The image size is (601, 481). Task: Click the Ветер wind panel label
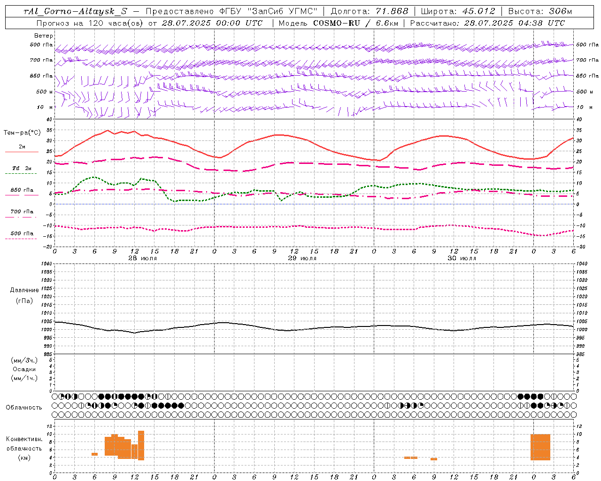coord(44,36)
